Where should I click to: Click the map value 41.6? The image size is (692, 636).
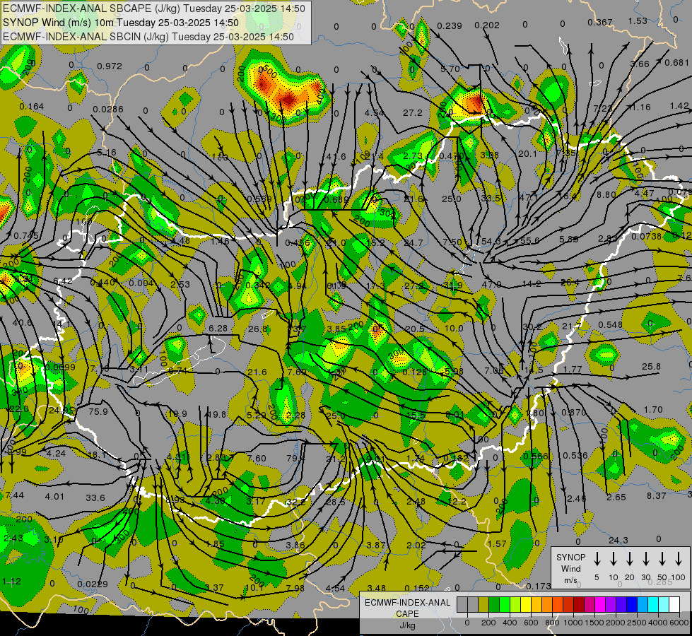coord(336,156)
